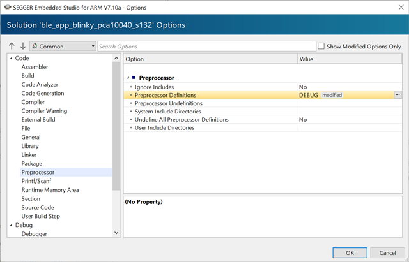Select the User Include Directories option row

point(263,127)
